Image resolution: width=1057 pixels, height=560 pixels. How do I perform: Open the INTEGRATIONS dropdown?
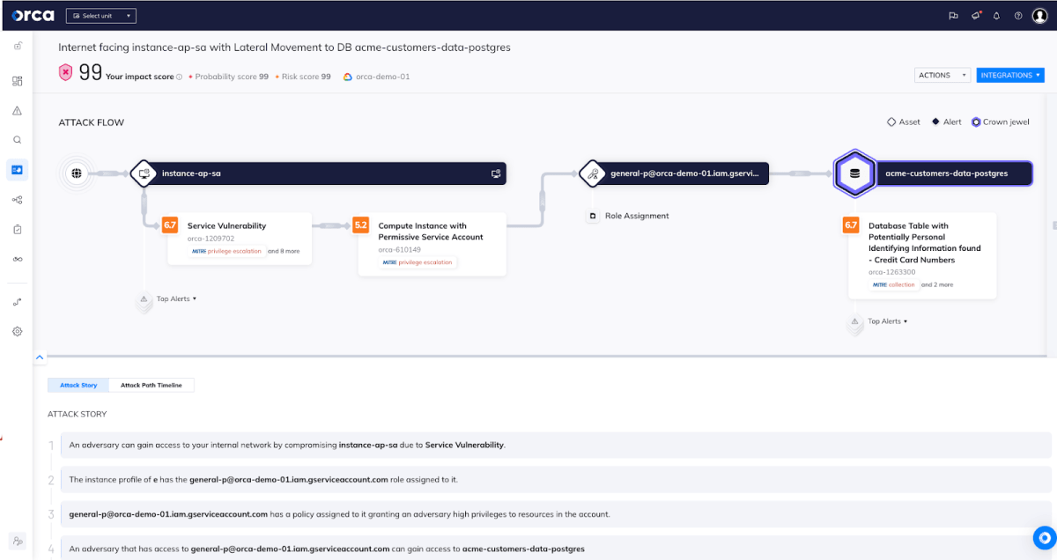pos(1009,75)
